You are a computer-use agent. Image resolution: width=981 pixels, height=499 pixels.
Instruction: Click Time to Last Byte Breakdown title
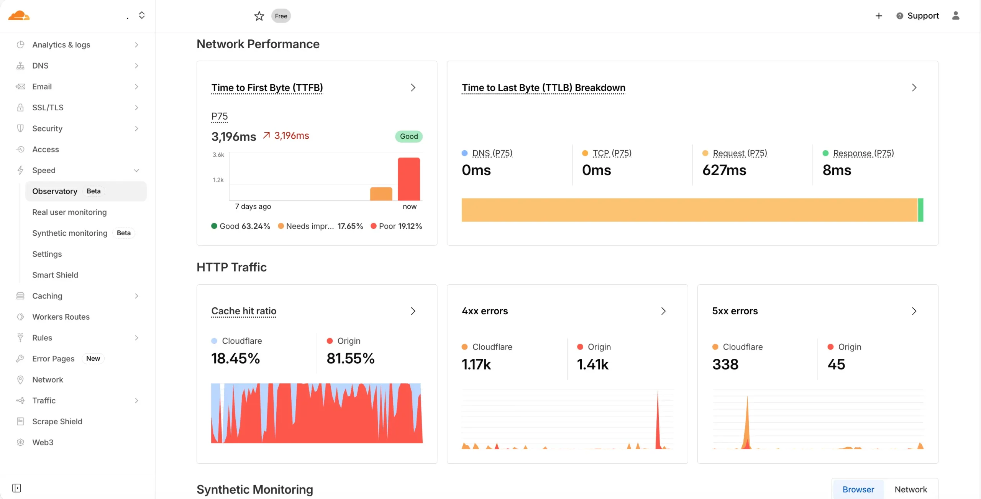543,88
